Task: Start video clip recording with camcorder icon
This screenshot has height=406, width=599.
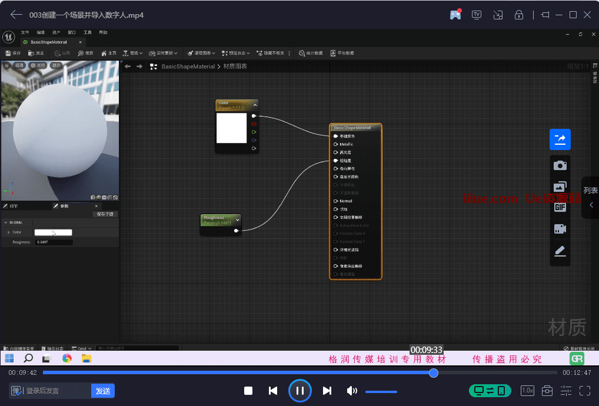Action: click(x=560, y=229)
